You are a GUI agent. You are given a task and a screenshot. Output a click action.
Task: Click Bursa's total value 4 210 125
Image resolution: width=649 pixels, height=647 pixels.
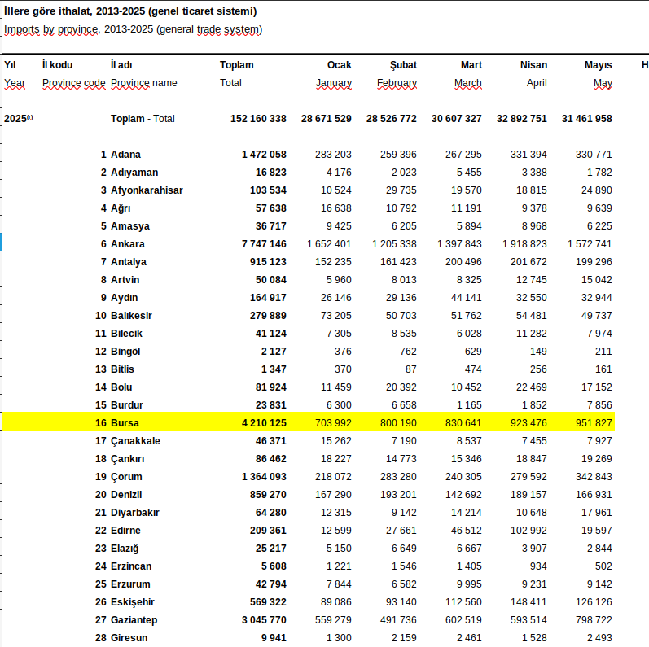(x=264, y=423)
